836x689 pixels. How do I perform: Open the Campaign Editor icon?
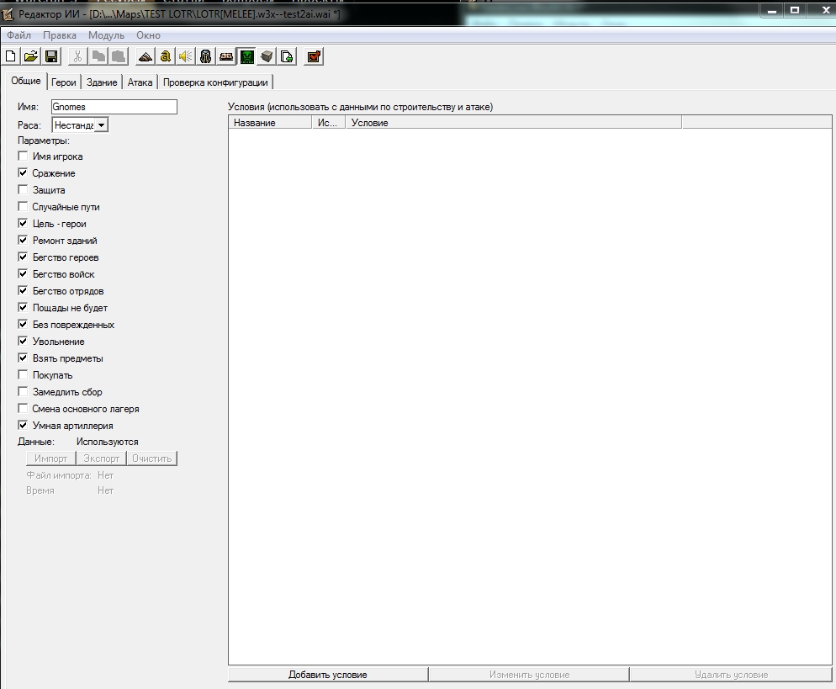pyautogui.click(x=226, y=56)
